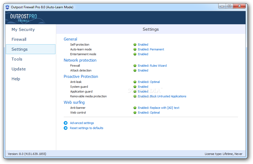Toggle Application guard Enabled link

(x=143, y=91)
